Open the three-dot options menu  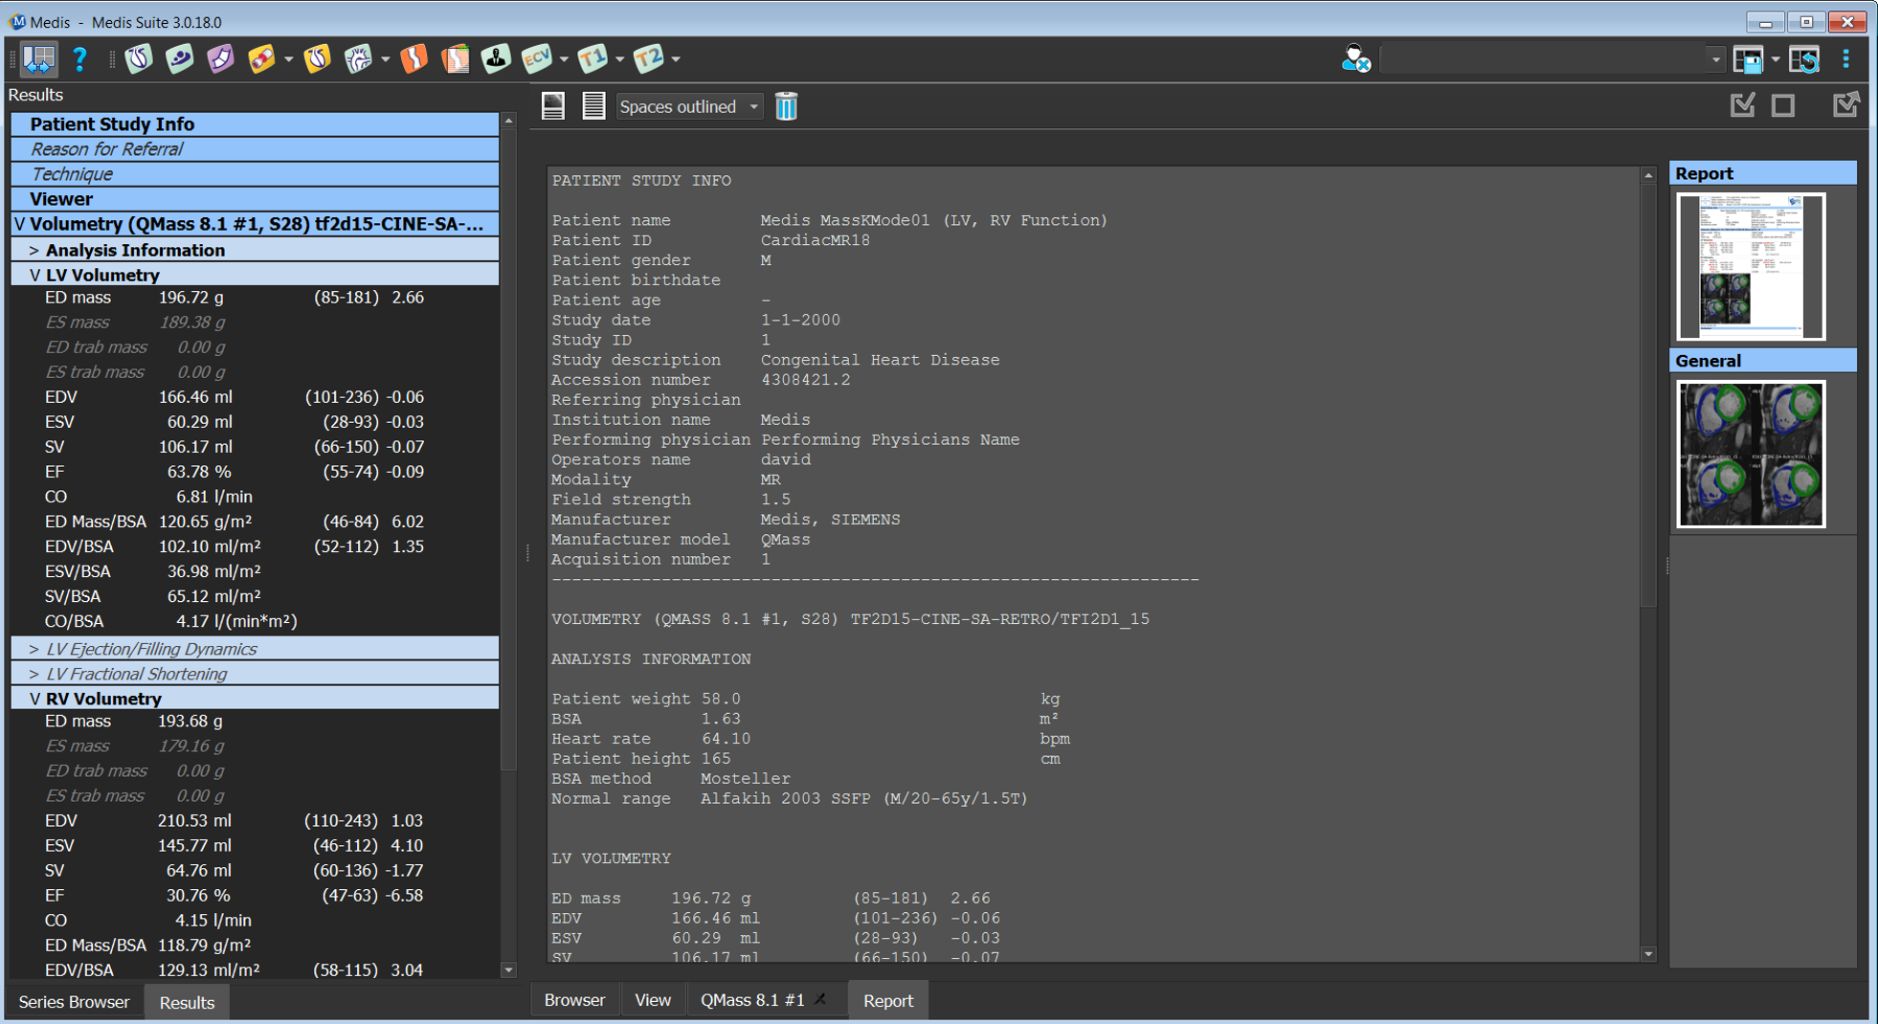click(x=1846, y=59)
